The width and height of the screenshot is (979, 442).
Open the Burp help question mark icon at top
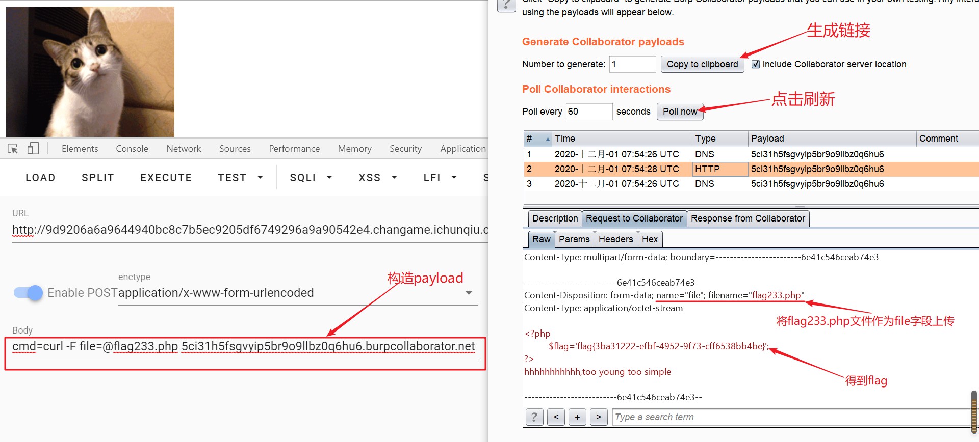tap(506, 5)
